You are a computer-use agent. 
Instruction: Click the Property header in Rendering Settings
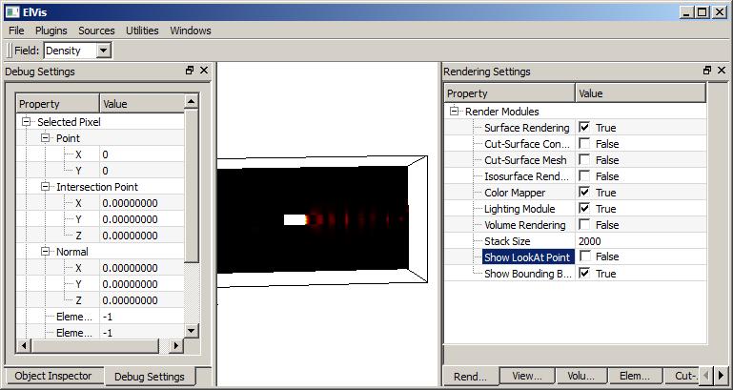tap(510, 93)
